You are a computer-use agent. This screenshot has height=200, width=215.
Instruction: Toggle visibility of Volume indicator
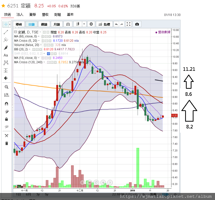(45, 45)
